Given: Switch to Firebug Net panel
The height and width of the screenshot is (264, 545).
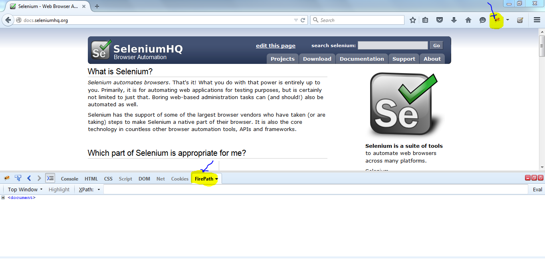Looking at the screenshot, I should (161, 179).
